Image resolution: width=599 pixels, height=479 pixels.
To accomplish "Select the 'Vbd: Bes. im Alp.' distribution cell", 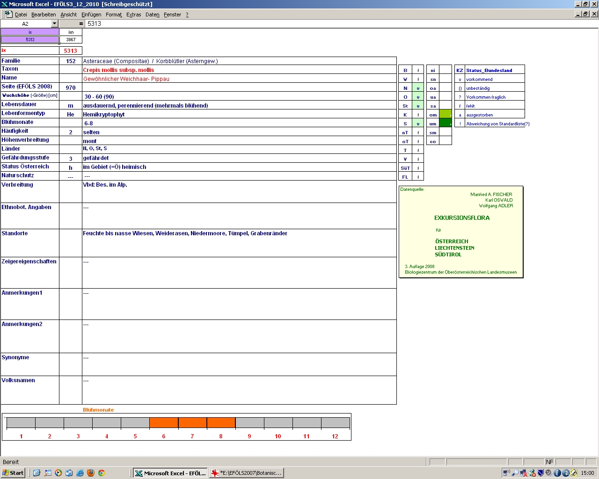I will (x=239, y=192).
